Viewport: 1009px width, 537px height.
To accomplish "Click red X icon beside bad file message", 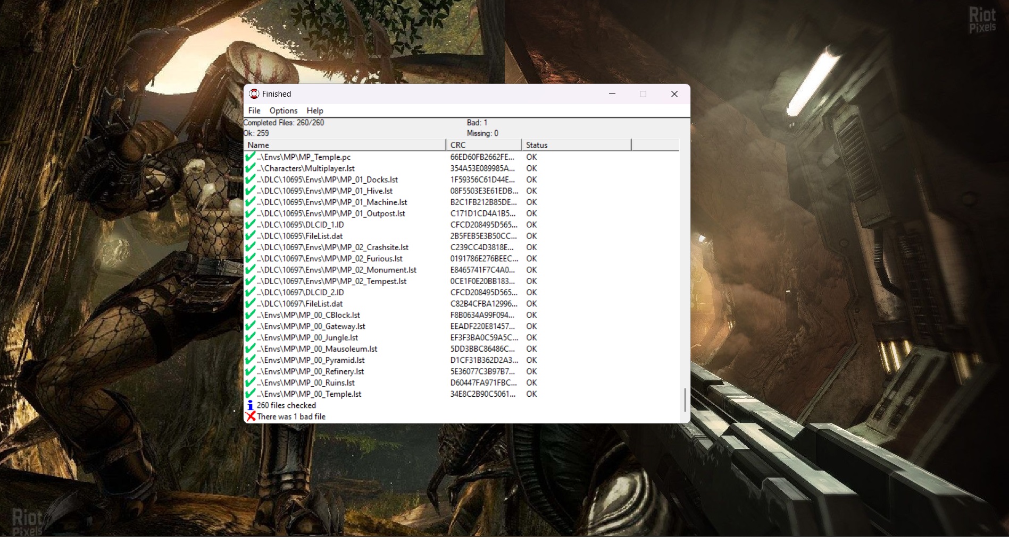I will 251,416.
